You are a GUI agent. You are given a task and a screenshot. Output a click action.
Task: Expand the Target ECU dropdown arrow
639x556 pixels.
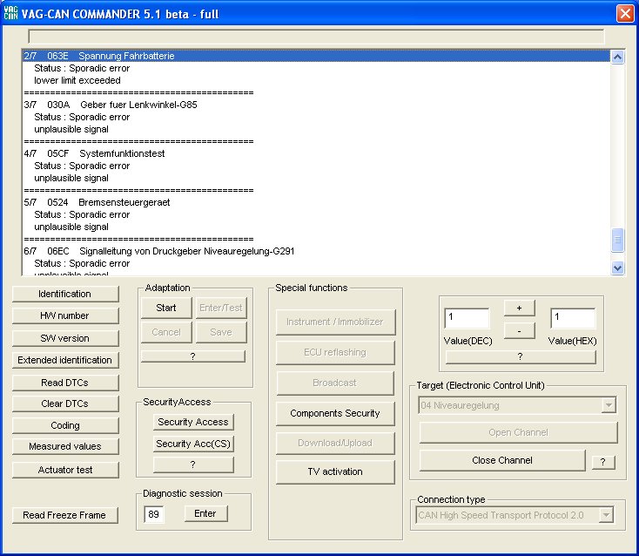point(609,405)
